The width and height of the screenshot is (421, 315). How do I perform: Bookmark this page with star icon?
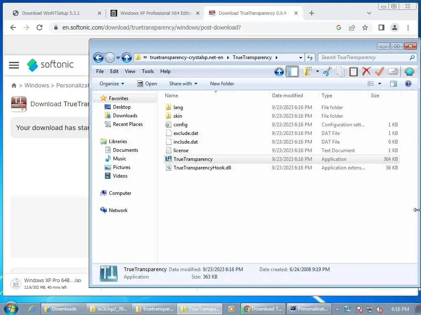click(365, 27)
